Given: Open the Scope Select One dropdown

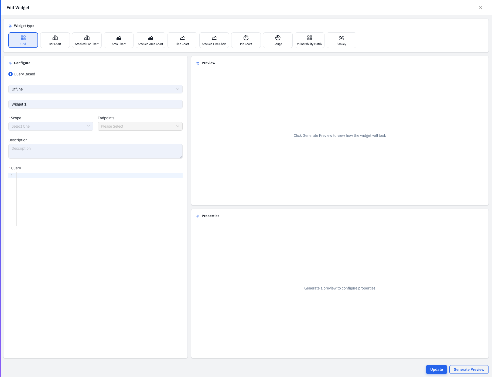Looking at the screenshot, I should 51,126.
